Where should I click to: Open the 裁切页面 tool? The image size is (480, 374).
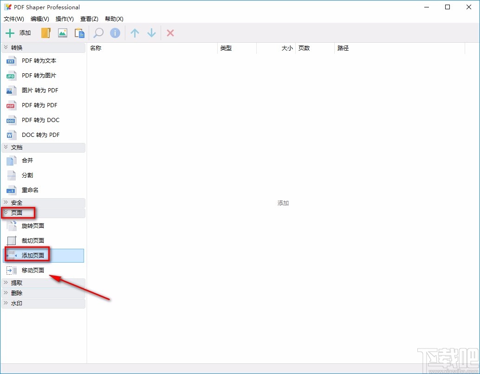pyautogui.click(x=33, y=240)
